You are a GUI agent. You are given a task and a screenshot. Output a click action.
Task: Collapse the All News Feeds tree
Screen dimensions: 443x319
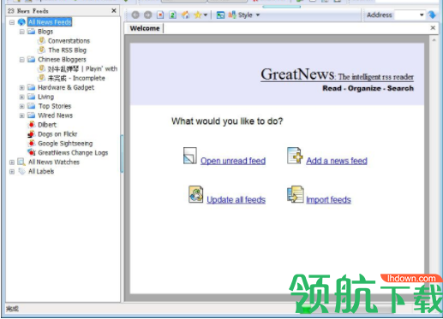pos(12,22)
